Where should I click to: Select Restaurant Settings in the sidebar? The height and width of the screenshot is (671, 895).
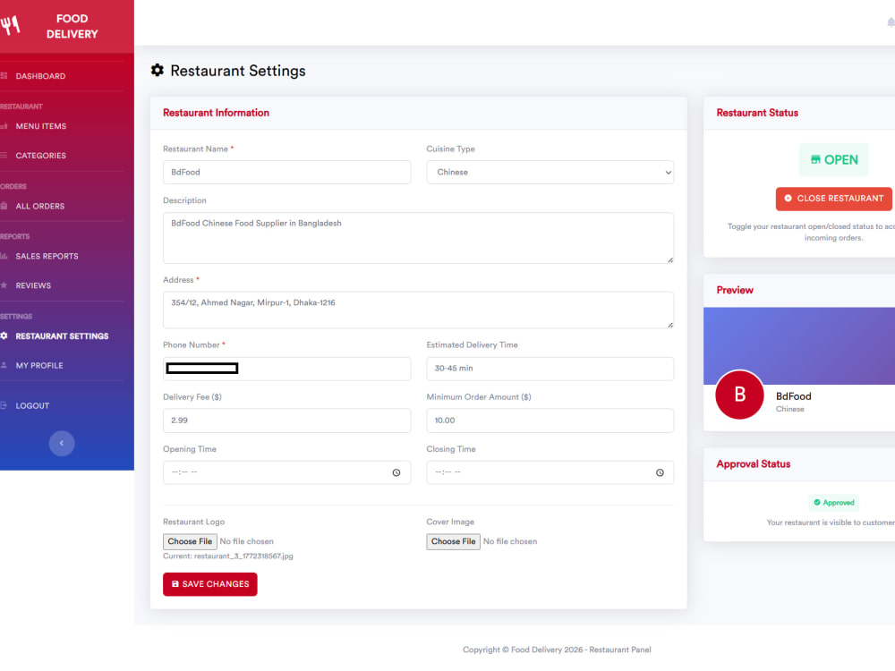tap(62, 336)
